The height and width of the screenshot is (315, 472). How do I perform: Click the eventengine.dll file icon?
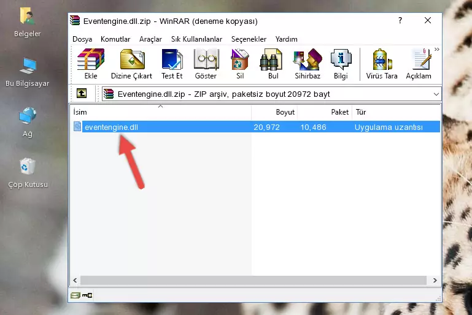point(77,126)
